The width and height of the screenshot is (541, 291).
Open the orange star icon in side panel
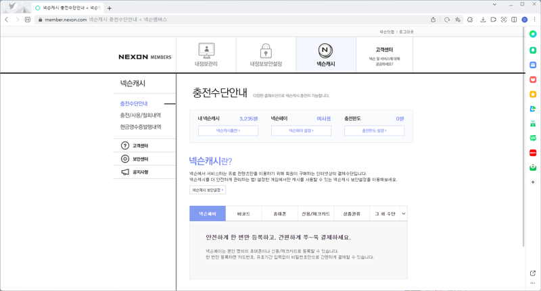click(x=533, y=94)
